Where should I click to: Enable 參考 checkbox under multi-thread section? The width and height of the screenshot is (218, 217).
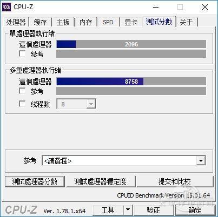point(22,91)
